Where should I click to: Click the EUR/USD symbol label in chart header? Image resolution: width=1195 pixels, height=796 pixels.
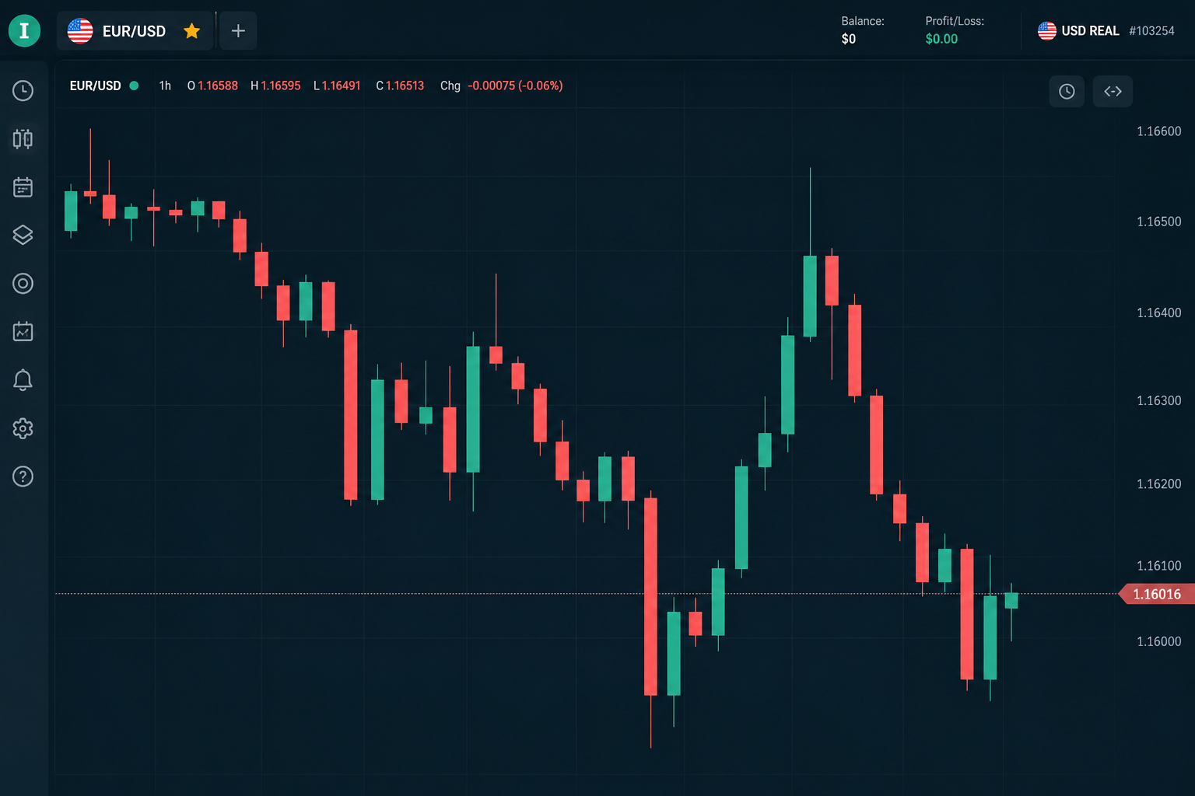pyautogui.click(x=95, y=86)
